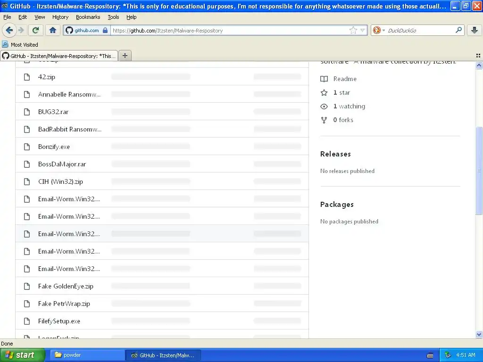Open the Windows start menu
Screen dimensions: 483x362
pos(22,355)
